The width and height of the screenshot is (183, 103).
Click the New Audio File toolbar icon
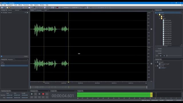(2, 8)
